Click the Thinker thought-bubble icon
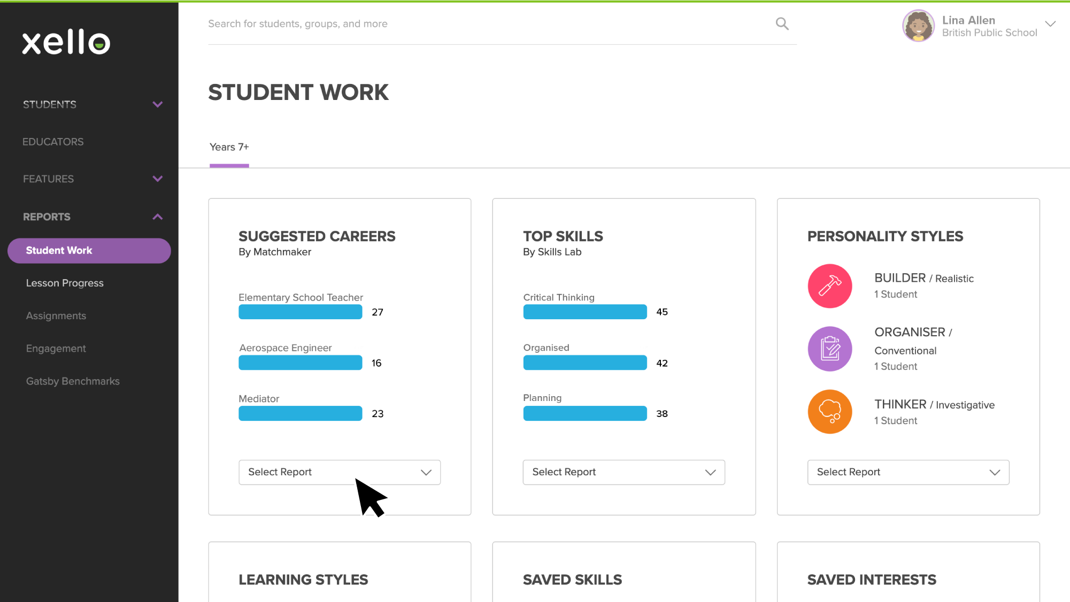This screenshot has height=602, width=1070. 829,411
